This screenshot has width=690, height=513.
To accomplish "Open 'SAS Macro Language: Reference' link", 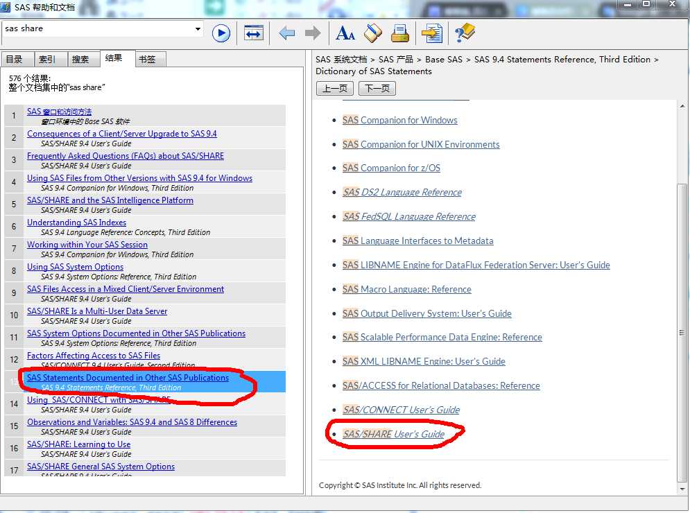I will pos(406,289).
